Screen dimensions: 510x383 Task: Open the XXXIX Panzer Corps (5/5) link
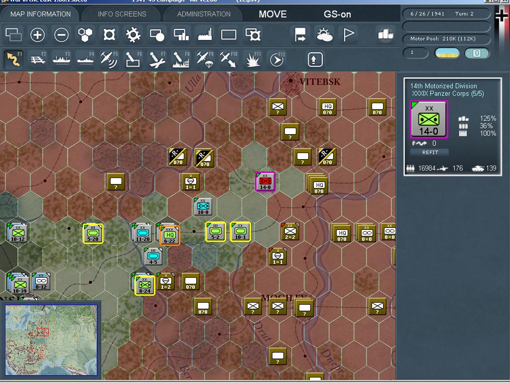coord(448,93)
